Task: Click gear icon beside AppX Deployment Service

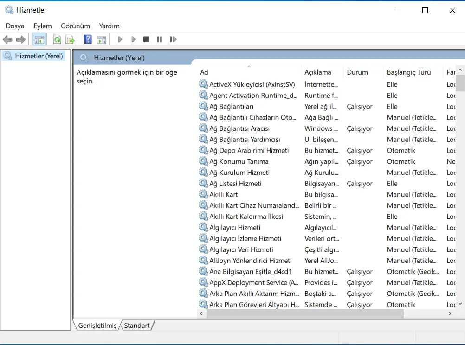Action: (203, 282)
